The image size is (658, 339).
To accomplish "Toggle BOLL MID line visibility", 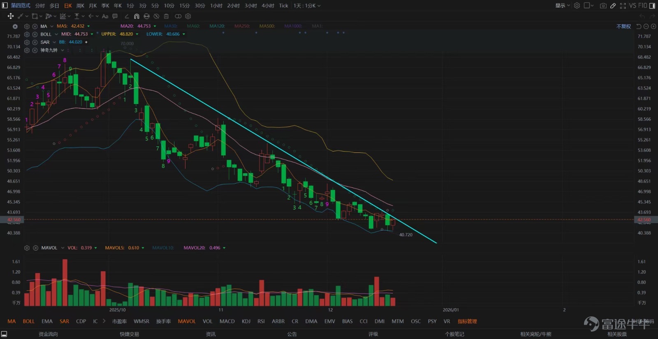I will (x=92, y=34).
